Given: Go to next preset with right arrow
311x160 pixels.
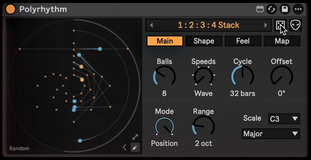Looking at the screenshot, I should pos(265,25).
